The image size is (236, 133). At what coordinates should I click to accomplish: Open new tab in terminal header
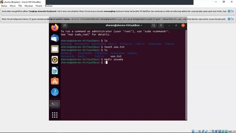click(65, 25)
